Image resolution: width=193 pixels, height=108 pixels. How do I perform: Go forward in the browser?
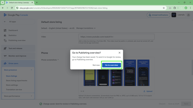(x=7, y=8)
